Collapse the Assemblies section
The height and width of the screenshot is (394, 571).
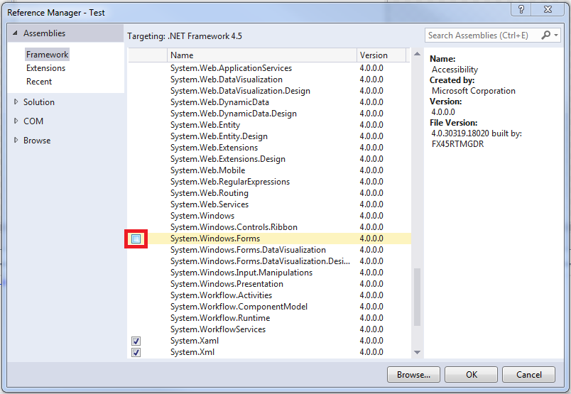pos(15,33)
